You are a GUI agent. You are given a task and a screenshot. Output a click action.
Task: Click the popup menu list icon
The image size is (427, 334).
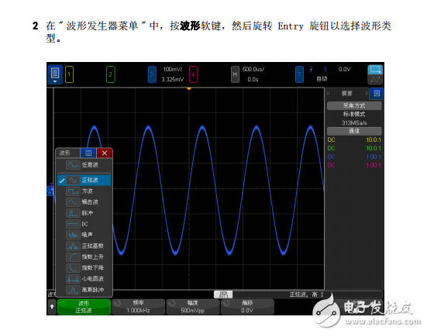pos(88,153)
